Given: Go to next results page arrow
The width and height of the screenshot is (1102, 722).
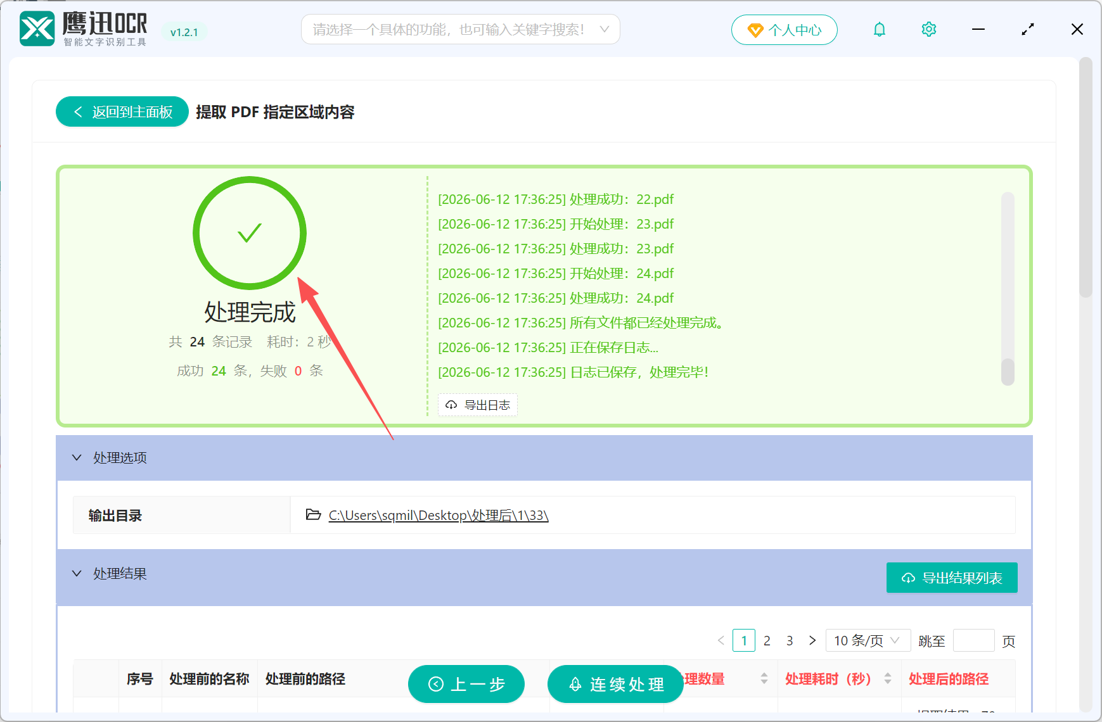Looking at the screenshot, I should click(812, 640).
